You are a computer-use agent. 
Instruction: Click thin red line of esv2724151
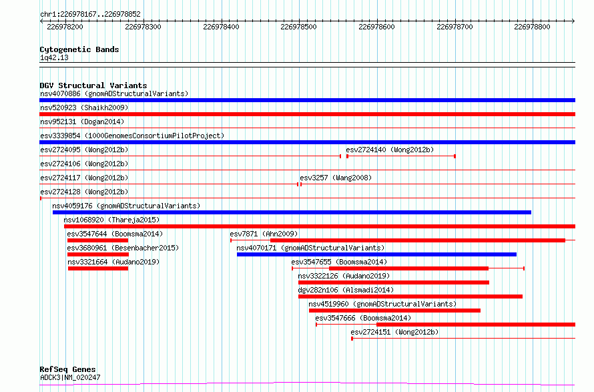[463, 338]
